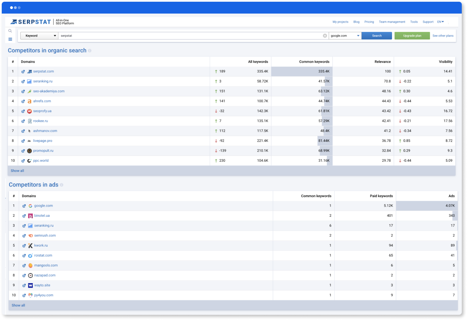Open the ahrefs.com domain link

pos(42,101)
